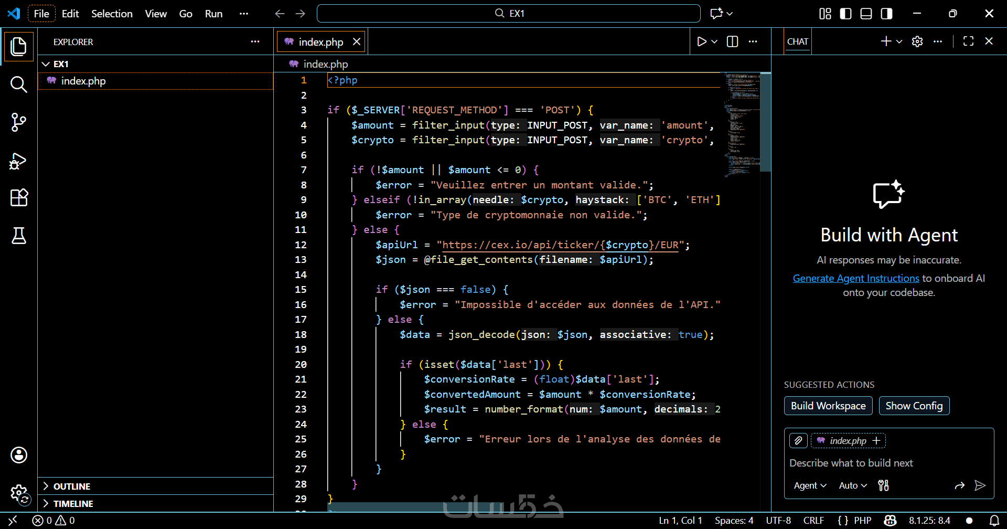Expand the TIMELINE section
Viewport: 1007px width, 529px height.
pyautogui.click(x=73, y=504)
